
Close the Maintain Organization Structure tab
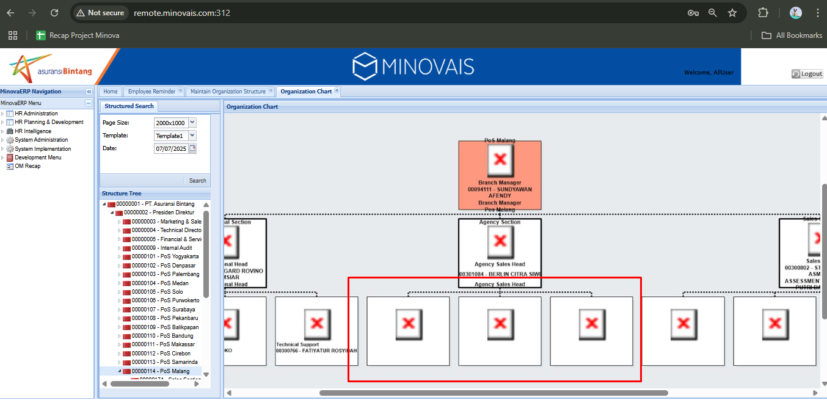(x=271, y=91)
